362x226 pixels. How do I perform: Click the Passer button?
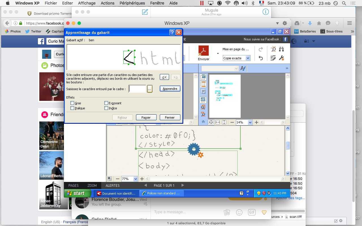146,118
